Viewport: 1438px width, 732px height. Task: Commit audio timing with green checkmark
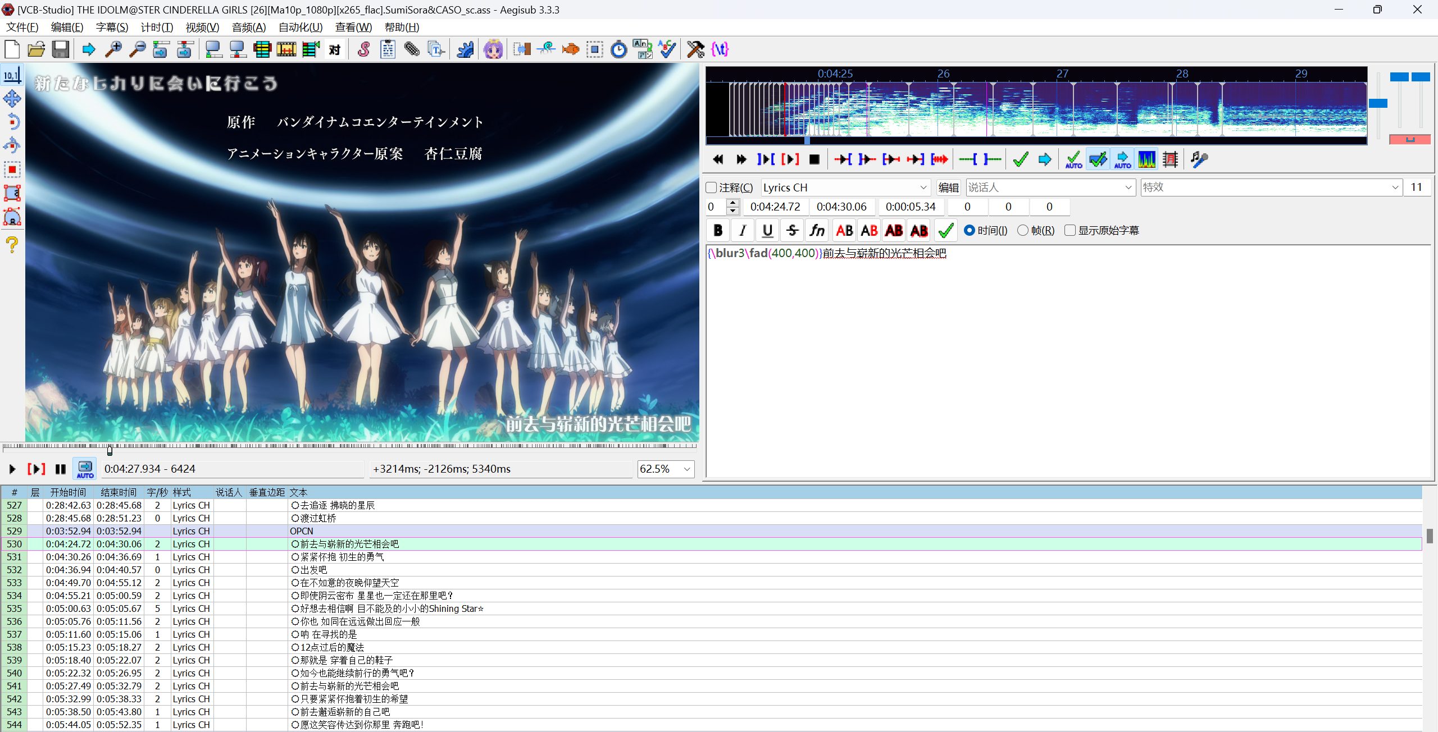pos(1021,159)
